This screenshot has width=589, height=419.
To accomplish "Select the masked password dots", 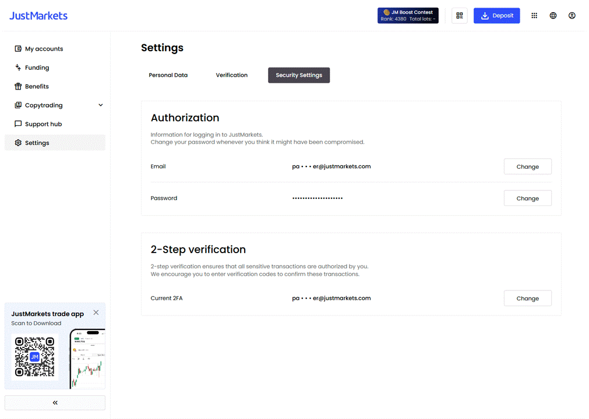I will coord(318,198).
